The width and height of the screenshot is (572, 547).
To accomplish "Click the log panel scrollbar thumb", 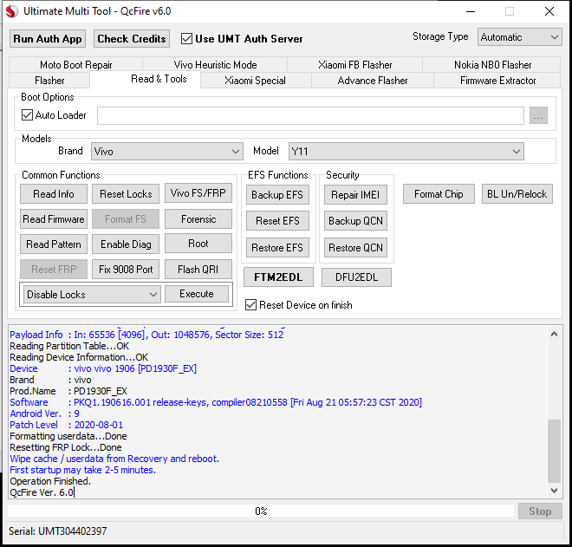I will tap(554, 451).
